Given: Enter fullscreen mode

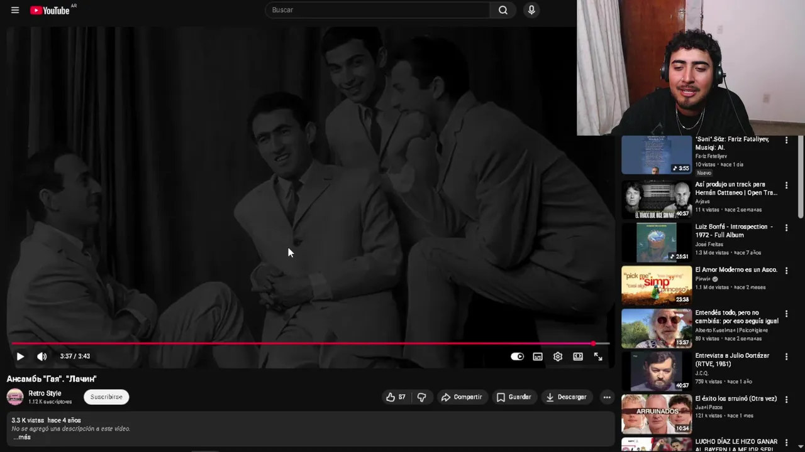Looking at the screenshot, I should tap(598, 357).
